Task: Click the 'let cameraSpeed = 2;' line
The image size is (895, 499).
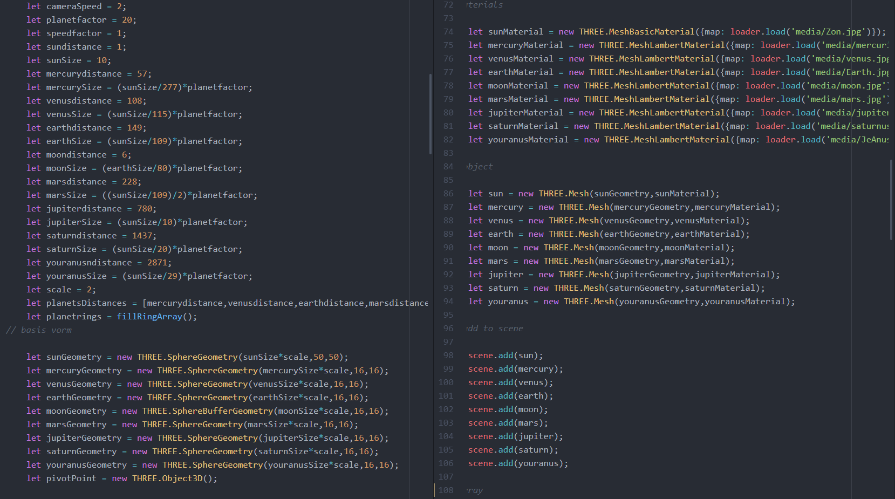Action: pos(76,6)
